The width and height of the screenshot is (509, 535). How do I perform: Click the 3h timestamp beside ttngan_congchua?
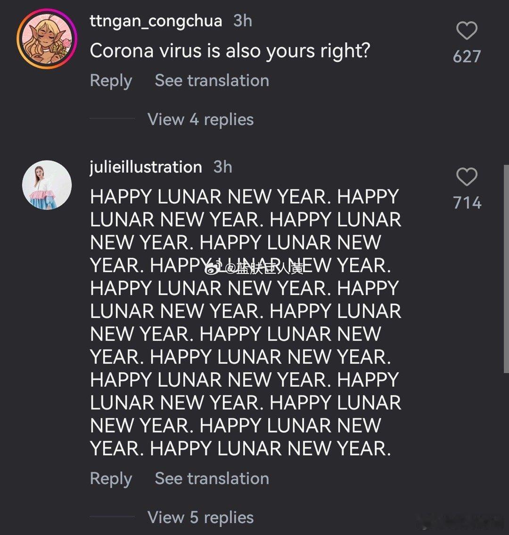243,21
